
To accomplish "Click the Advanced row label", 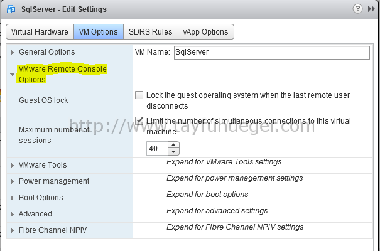I will [x=35, y=214].
